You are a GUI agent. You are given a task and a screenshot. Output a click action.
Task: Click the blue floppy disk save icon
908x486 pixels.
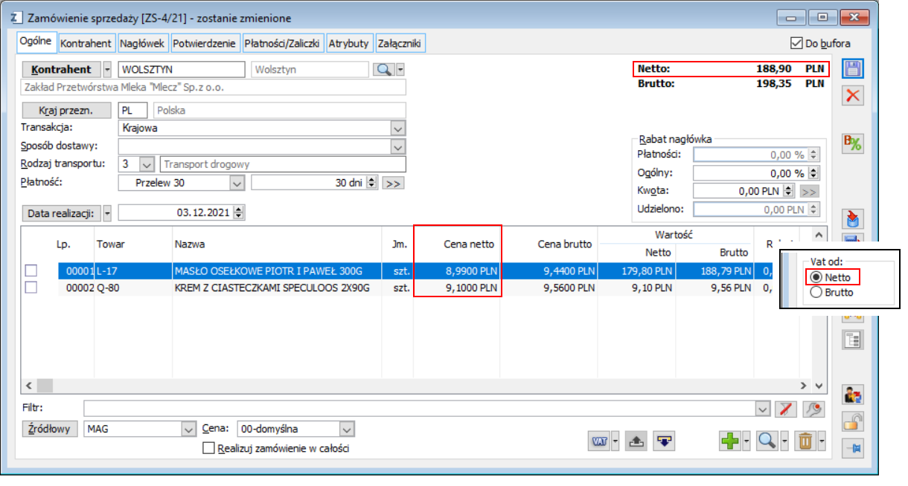(x=853, y=69)
